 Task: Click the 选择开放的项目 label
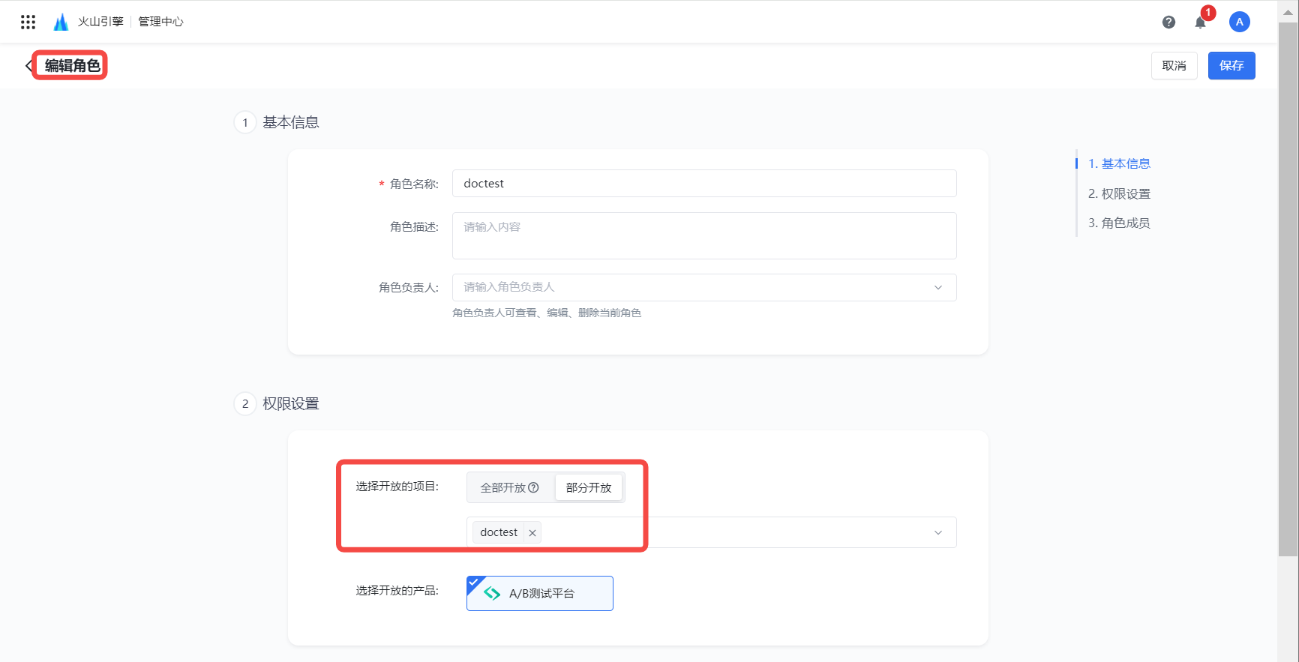(397, 487)
